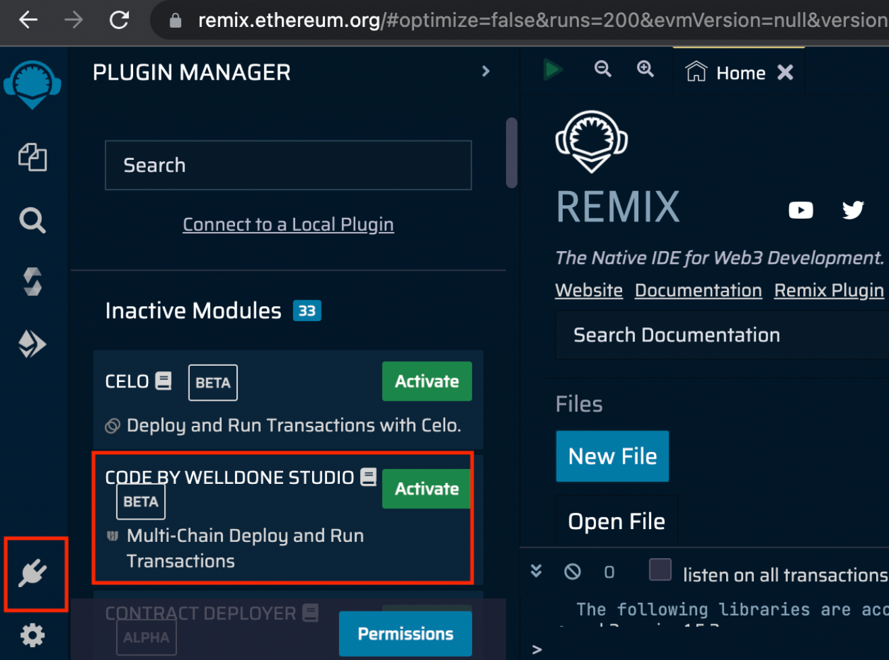This screenshot has height=660, width=889.
Task: Open the Solidity Compiler panel
Action: click(x=32, y=281)
